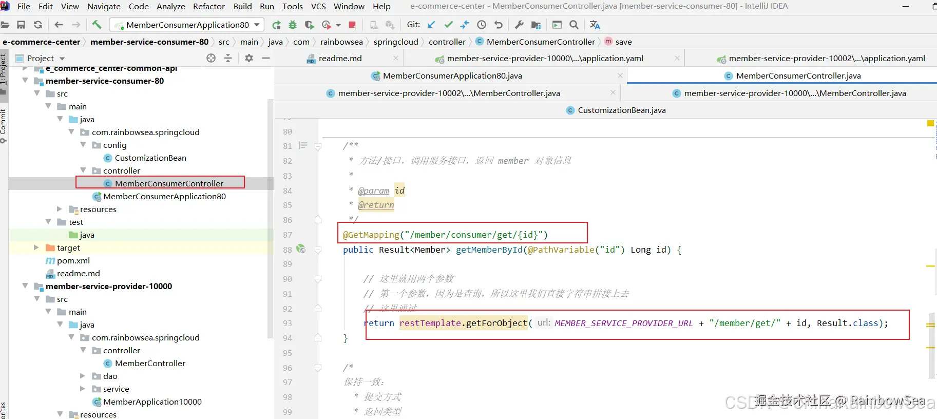Hide the Project panel with minus icon
937x419 pixels.
coord(266,58)
